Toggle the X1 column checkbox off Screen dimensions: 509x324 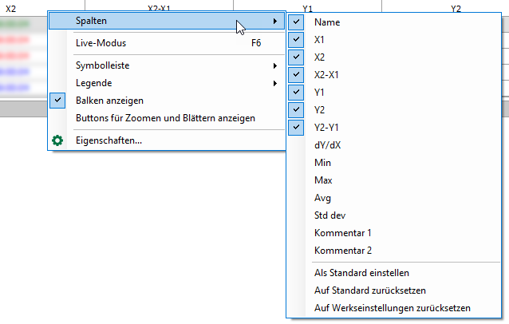(x=297, y=39)
